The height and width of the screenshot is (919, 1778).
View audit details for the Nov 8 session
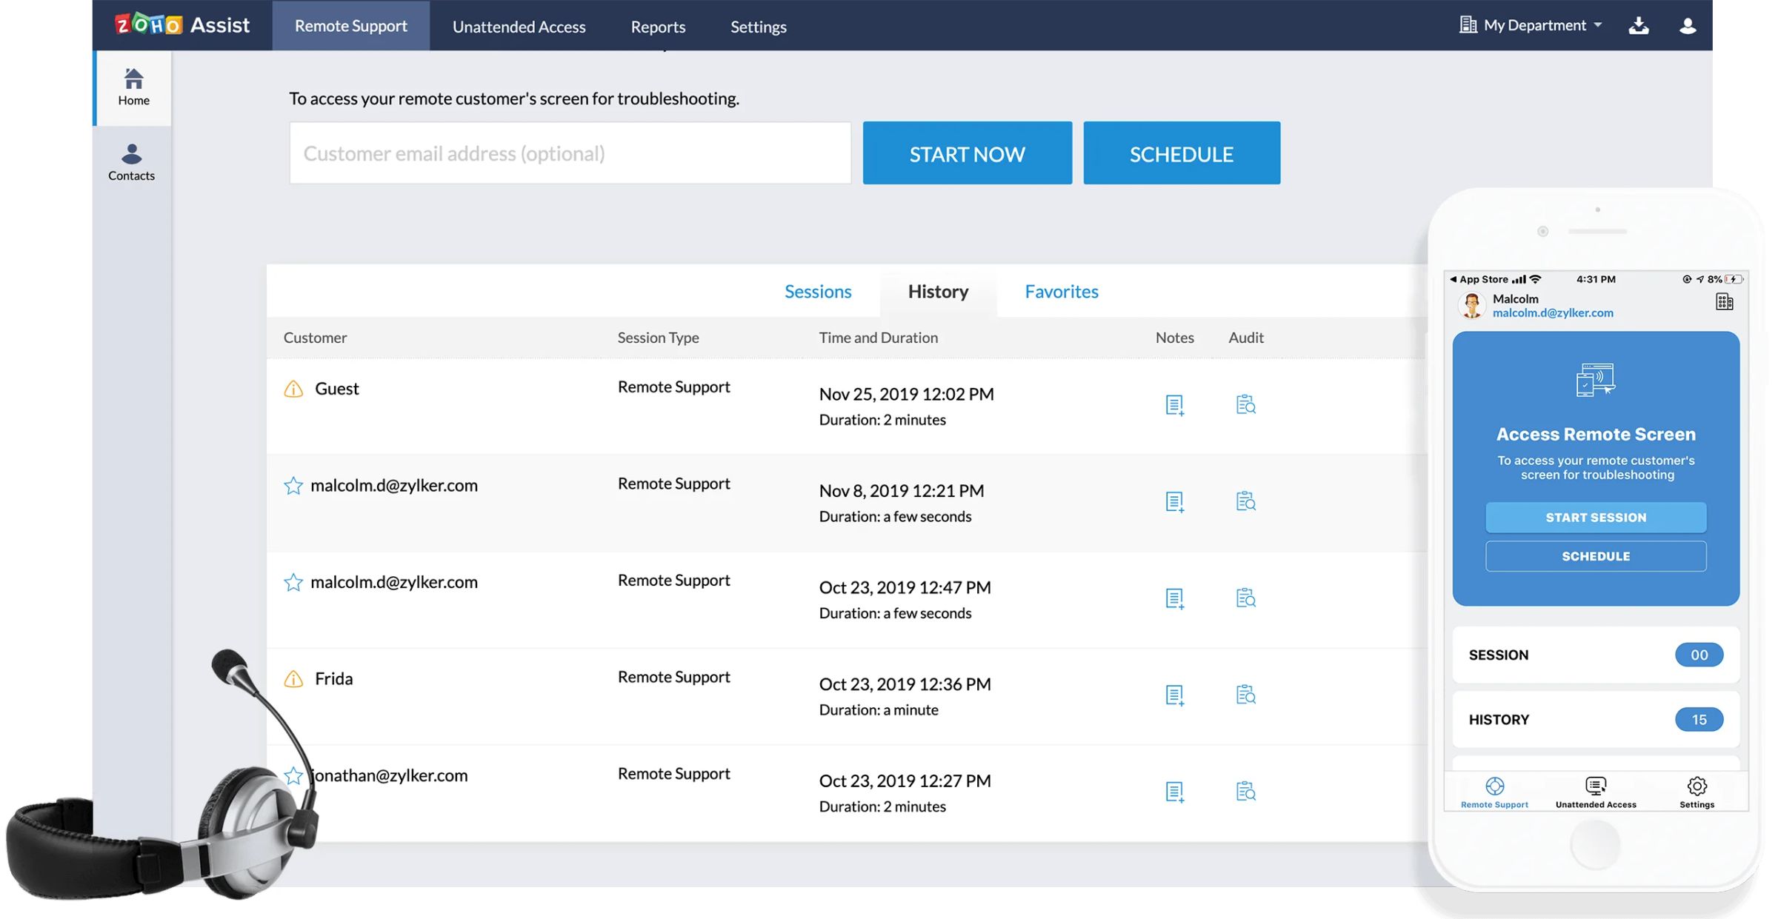(x=1245, y=501)
